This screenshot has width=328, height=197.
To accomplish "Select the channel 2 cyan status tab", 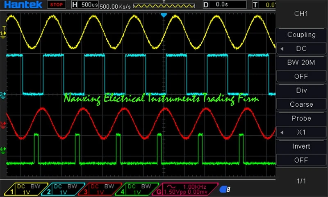I will coord(63,189).
